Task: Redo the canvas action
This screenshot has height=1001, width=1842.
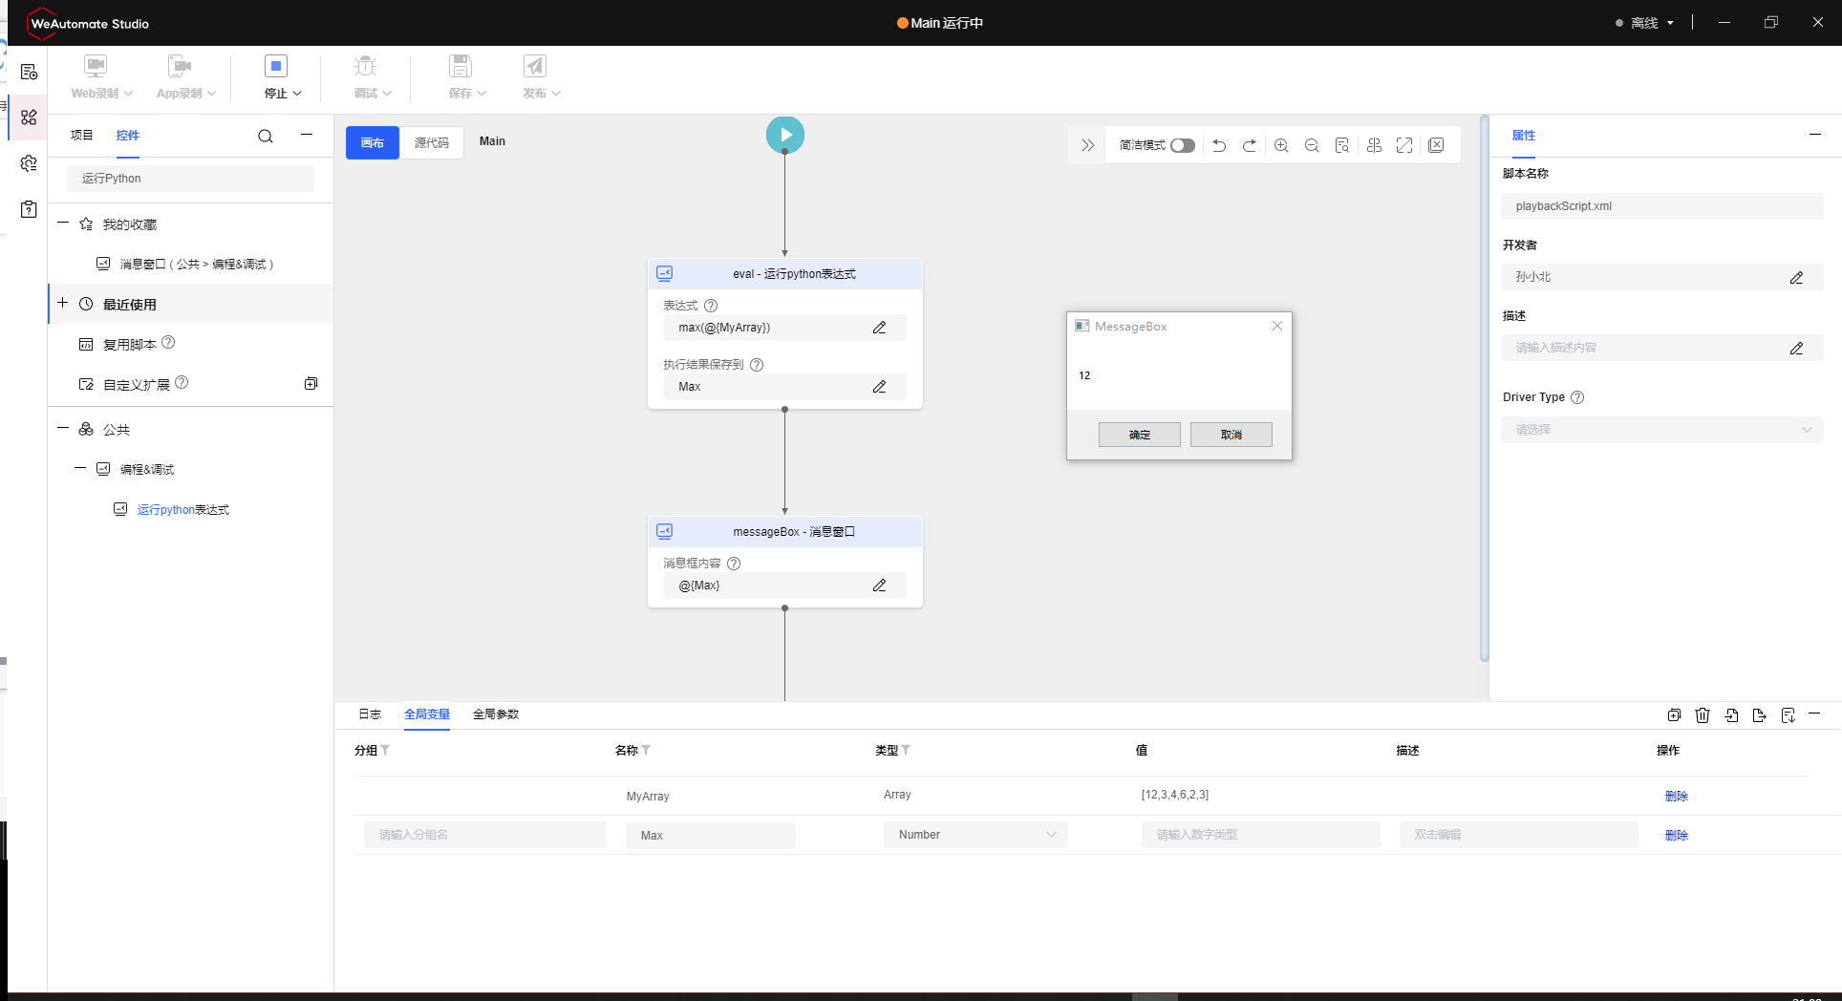Action: coord(1250,145)
